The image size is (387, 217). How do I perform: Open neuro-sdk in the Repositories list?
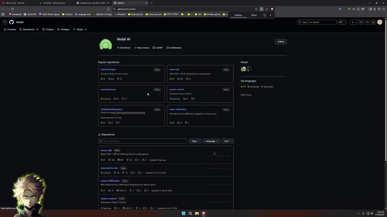[106, 150]
